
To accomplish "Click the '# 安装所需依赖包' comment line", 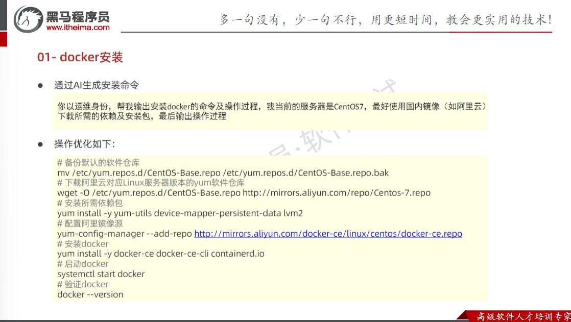I will (x=90, y=203).
